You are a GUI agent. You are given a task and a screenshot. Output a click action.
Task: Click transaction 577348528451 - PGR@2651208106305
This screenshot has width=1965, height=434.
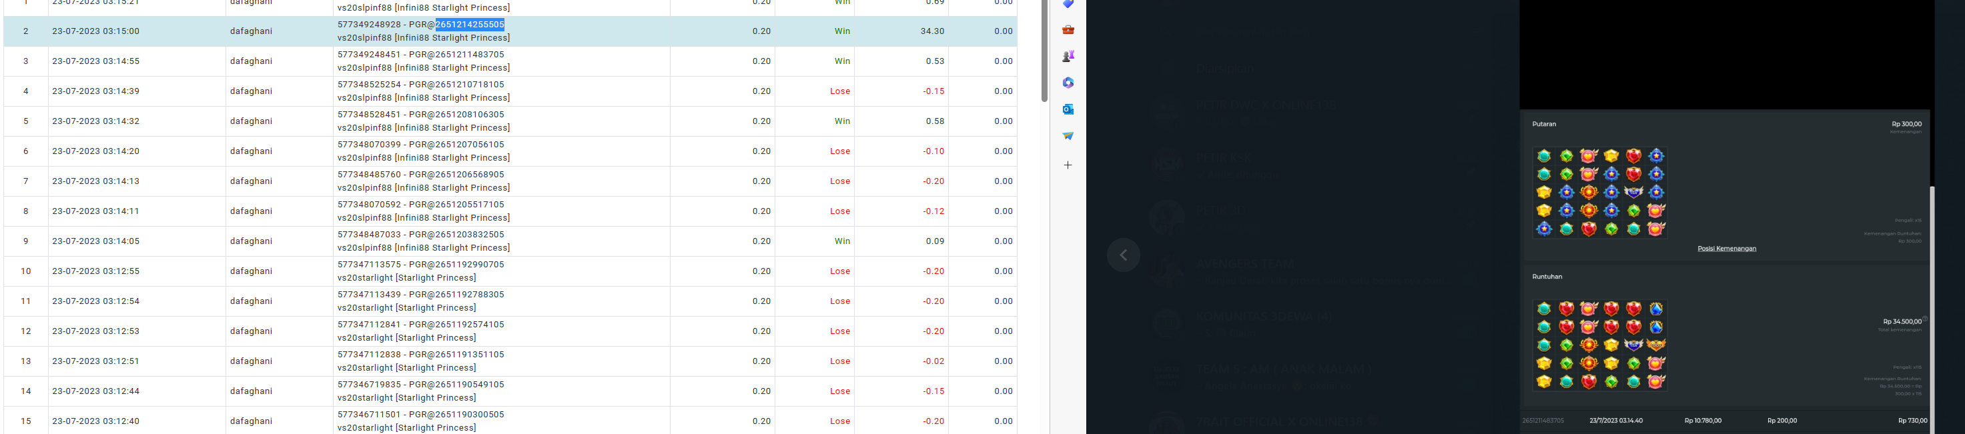(x=420, y=115)
